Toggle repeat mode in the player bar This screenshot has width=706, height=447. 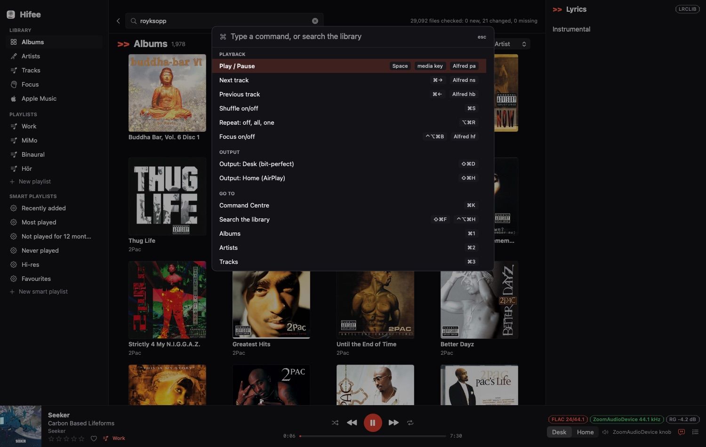coord(410,423)
